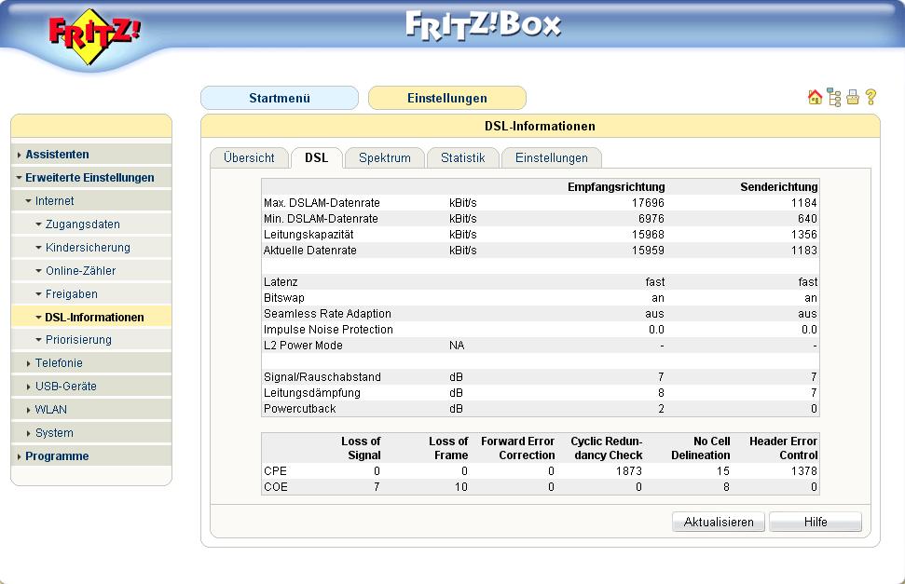This screenshot has width=905, height=584.
Task: Click the FRITZ! logo
Action: point(93,35)
